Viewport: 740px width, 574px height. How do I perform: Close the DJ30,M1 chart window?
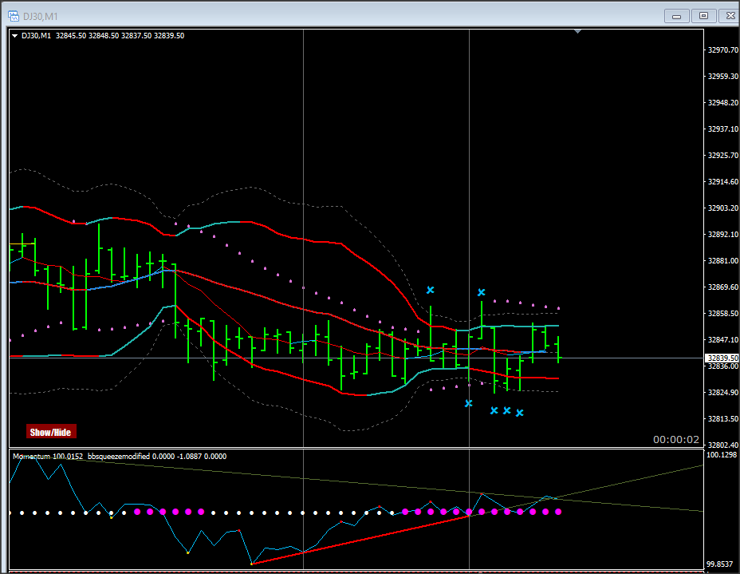point(730,16)
